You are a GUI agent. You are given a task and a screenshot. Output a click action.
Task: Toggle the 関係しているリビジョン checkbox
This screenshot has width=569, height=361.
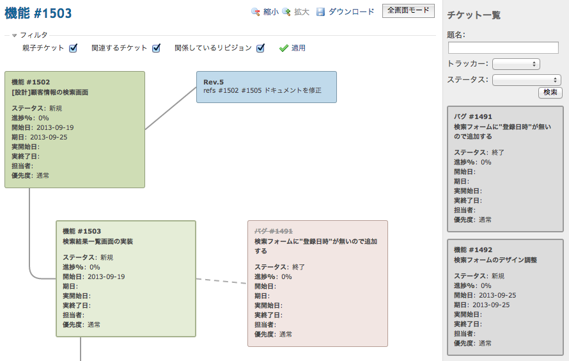[261, 48]
